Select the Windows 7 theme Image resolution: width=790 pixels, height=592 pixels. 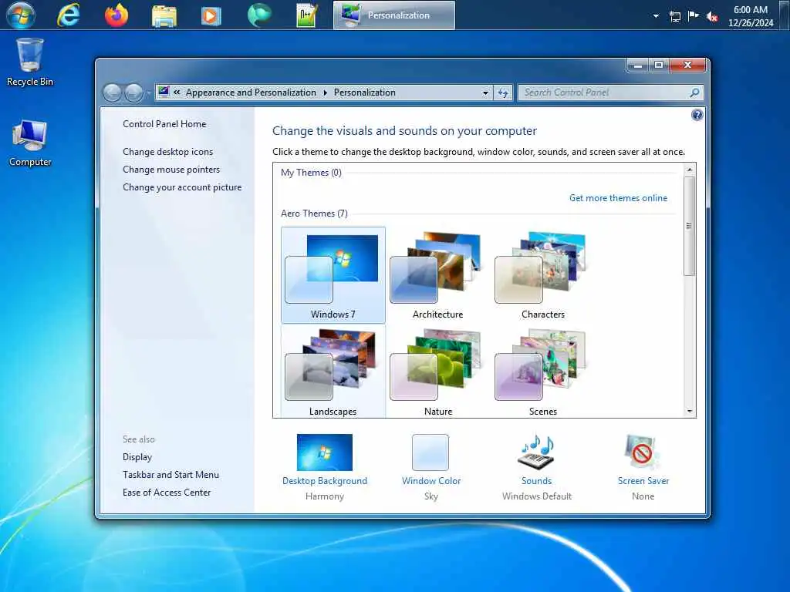[x=333, y=275]
